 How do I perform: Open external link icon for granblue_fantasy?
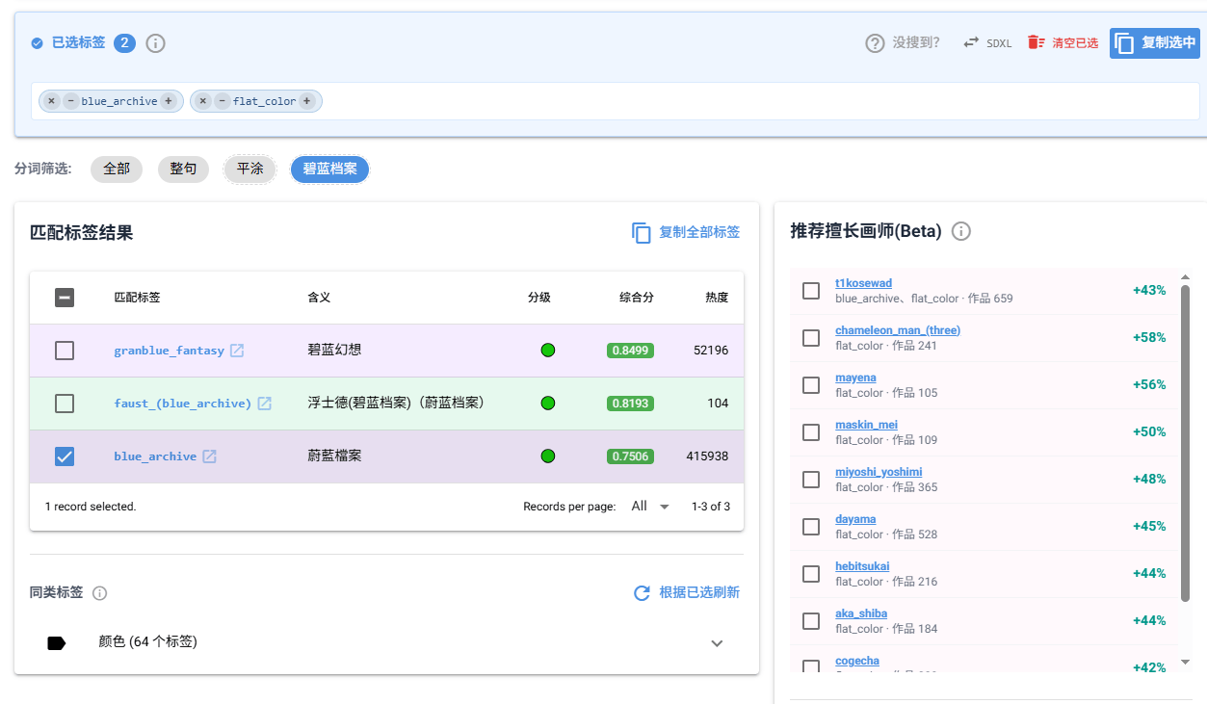[237, 351]
